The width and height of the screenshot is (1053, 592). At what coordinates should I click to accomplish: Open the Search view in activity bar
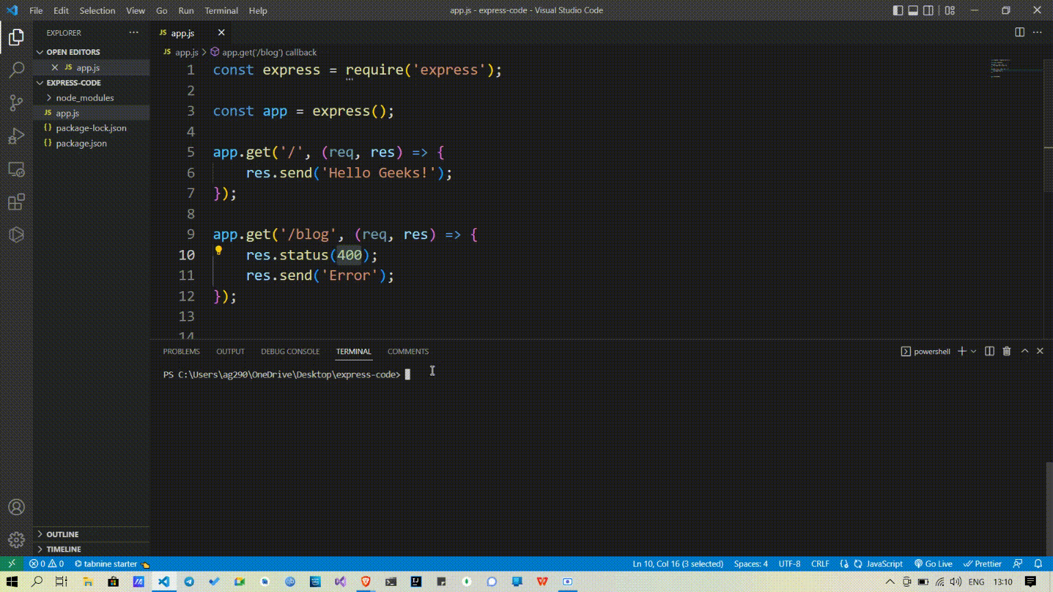tap(16, 70)
